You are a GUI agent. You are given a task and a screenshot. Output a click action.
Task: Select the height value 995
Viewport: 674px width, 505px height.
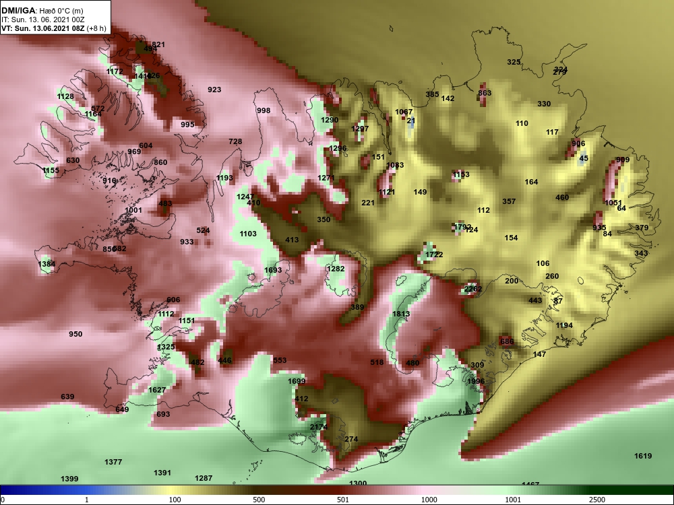click(187, 125)
